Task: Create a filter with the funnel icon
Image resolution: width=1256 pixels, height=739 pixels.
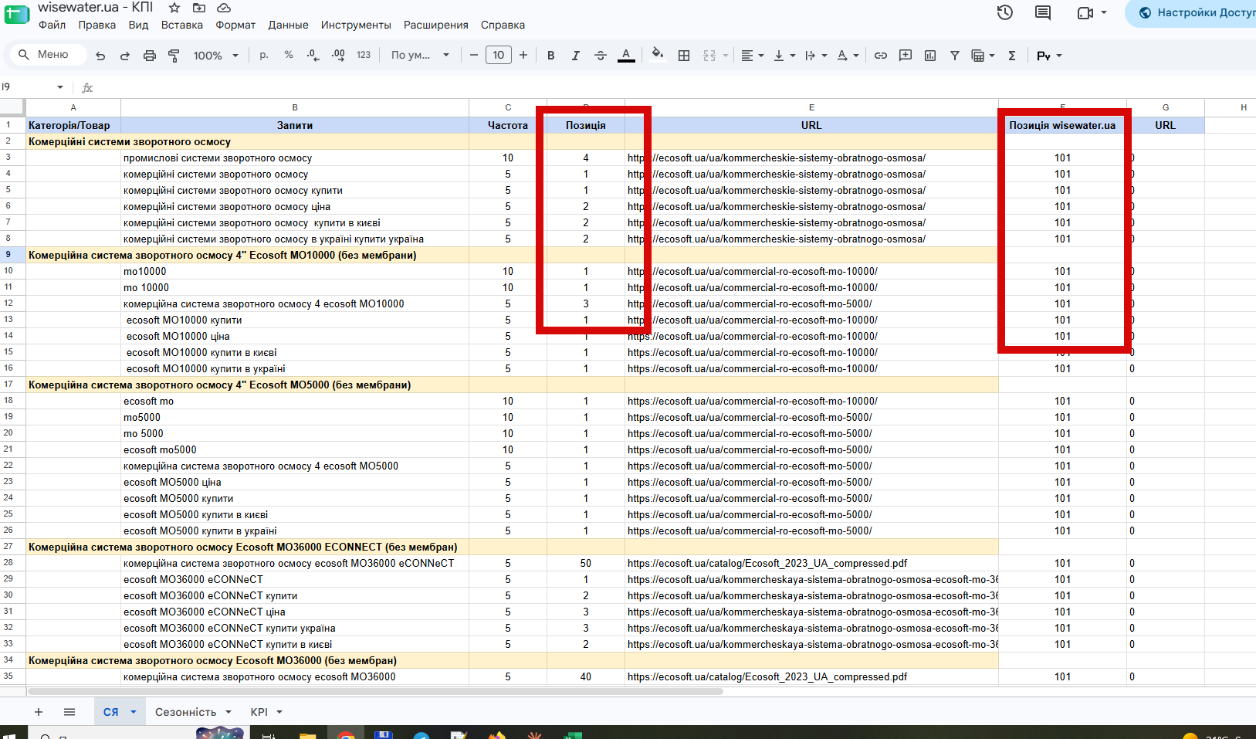Action: tap(955, 56)
